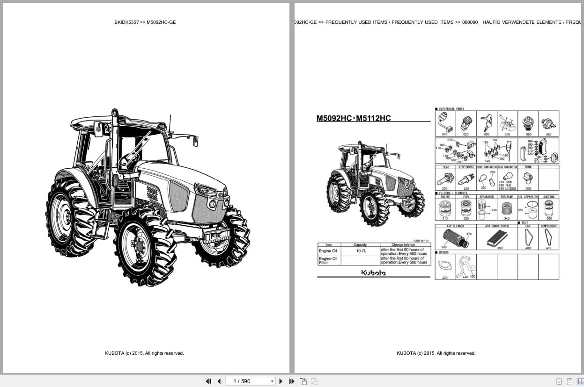
Task: Open the page number dropdown arrow
Action: [x=272, y=381]
